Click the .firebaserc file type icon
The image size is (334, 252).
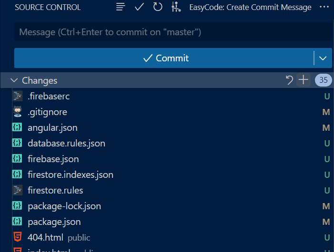coord(18,96)
